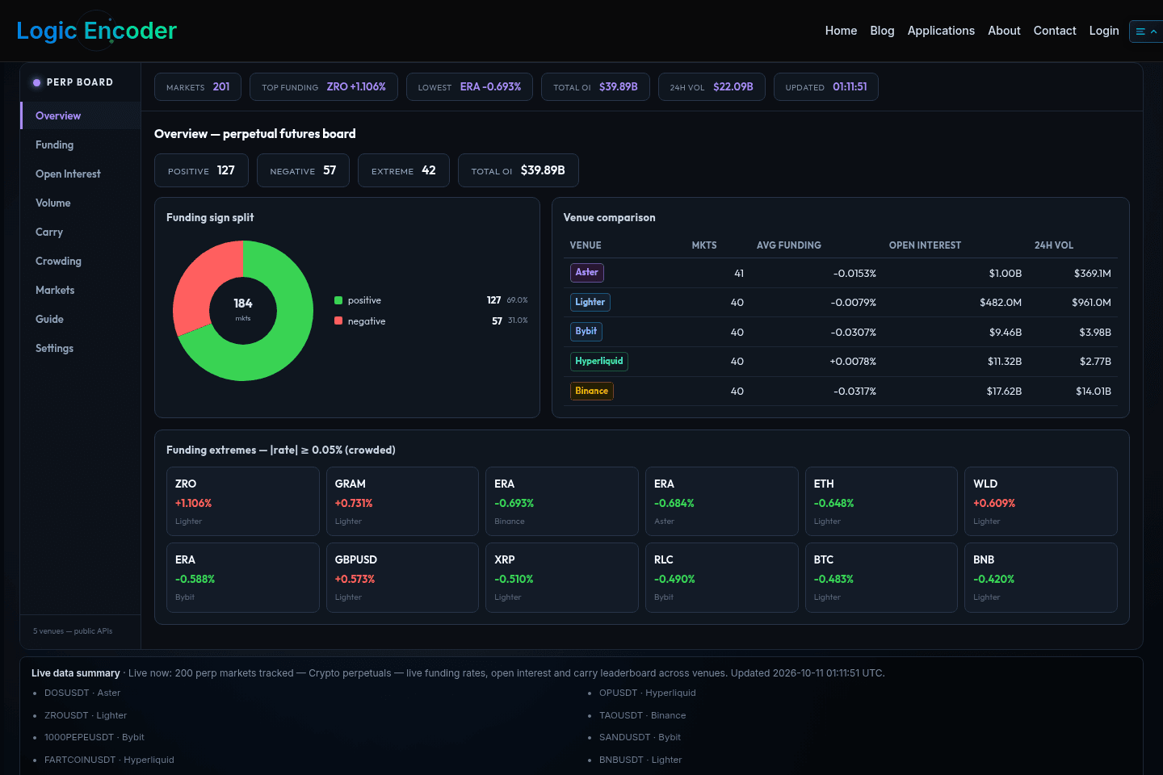Click the MKTS column header

[x=704, y=245]
